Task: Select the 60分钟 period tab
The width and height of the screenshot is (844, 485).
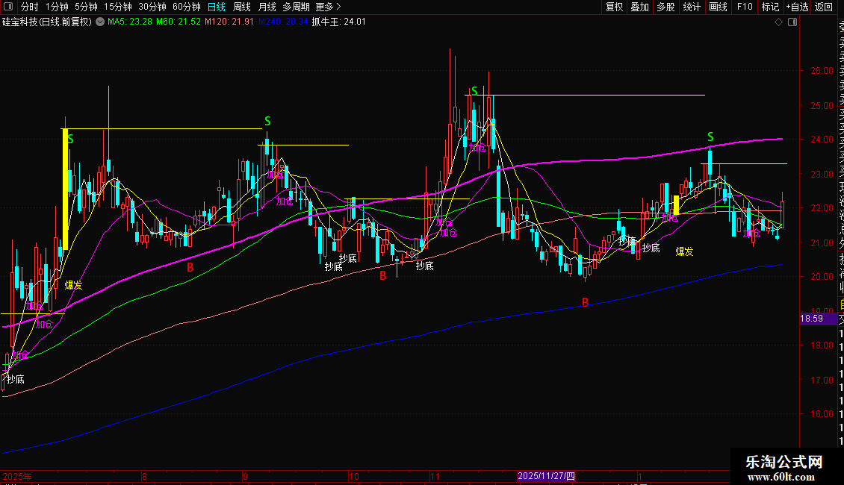Action: (x=187, y=7)
